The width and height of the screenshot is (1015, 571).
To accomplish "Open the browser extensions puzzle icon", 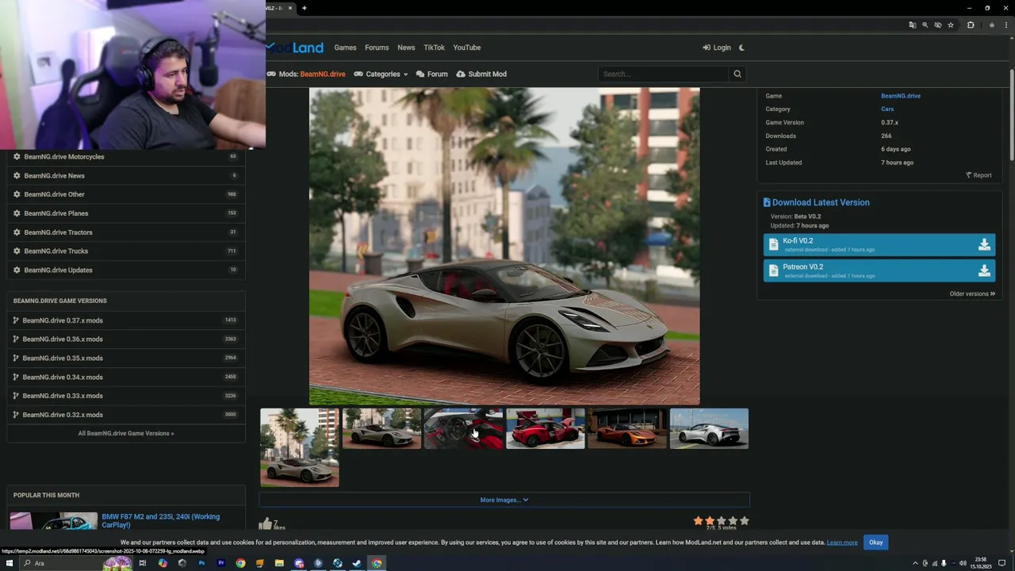I will pyautogui.click(x=971, y=25).
